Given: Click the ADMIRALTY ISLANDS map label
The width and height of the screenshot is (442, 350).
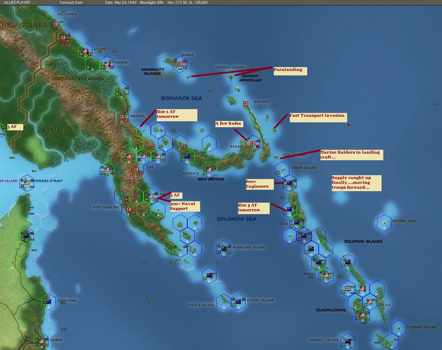Looking at the screenshot, I should click(153, 72).
